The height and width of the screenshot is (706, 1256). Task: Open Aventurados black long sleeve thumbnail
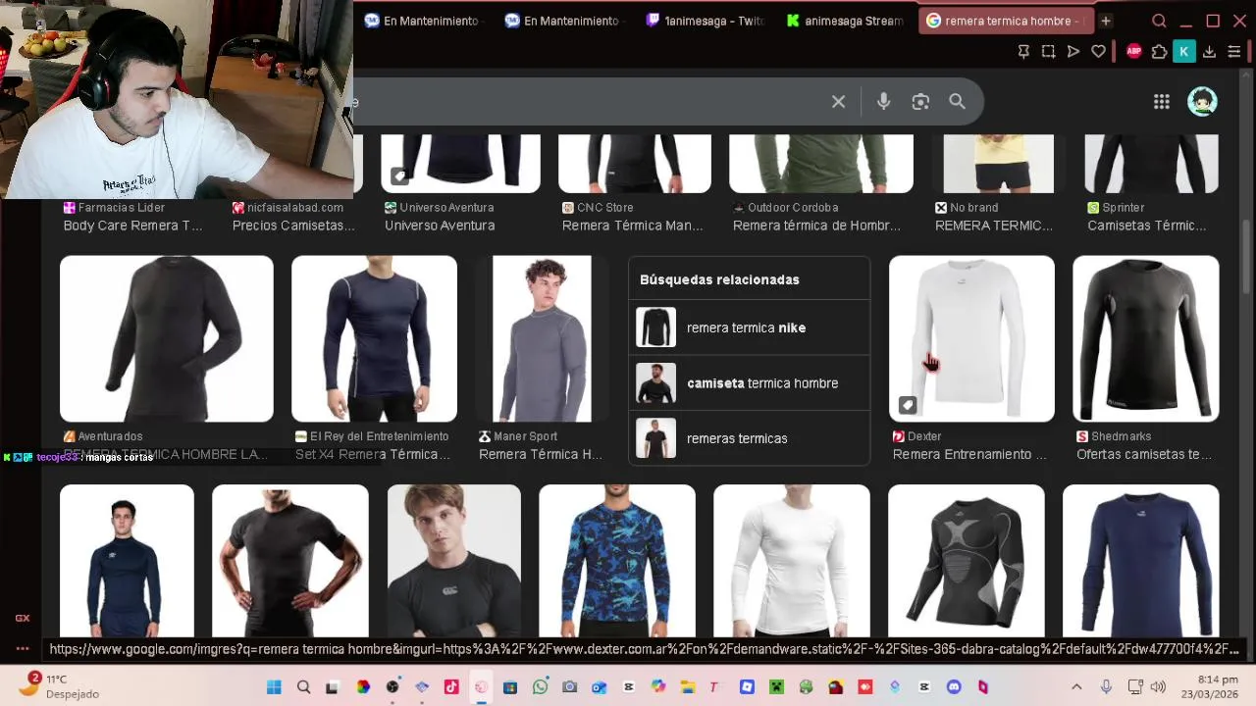pyautogui.click(x=167, y=339)
